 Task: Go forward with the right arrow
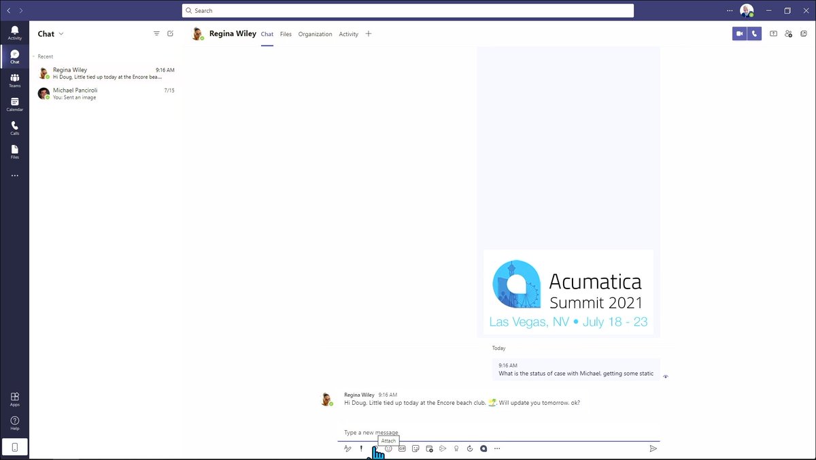(x=21, y=11)
